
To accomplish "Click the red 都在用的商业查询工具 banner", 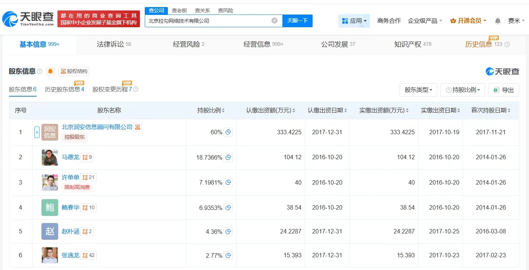I will pyautogui.click(x=98, y=19).
